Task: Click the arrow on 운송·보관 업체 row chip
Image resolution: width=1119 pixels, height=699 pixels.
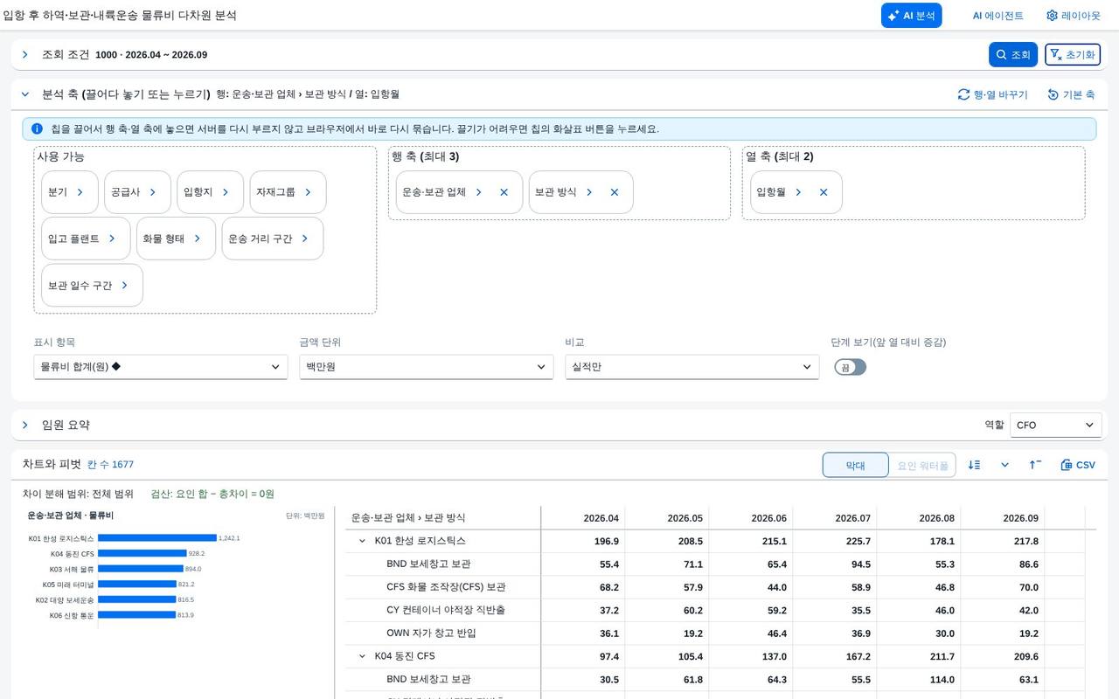Action: (x=479, y=192)
